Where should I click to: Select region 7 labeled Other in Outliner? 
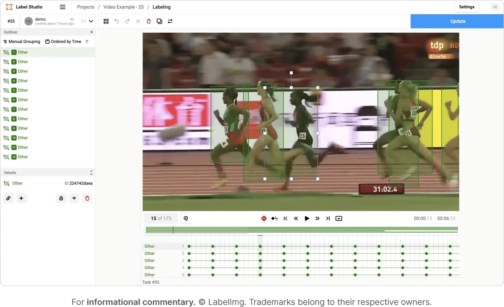(x=23, y=109)
